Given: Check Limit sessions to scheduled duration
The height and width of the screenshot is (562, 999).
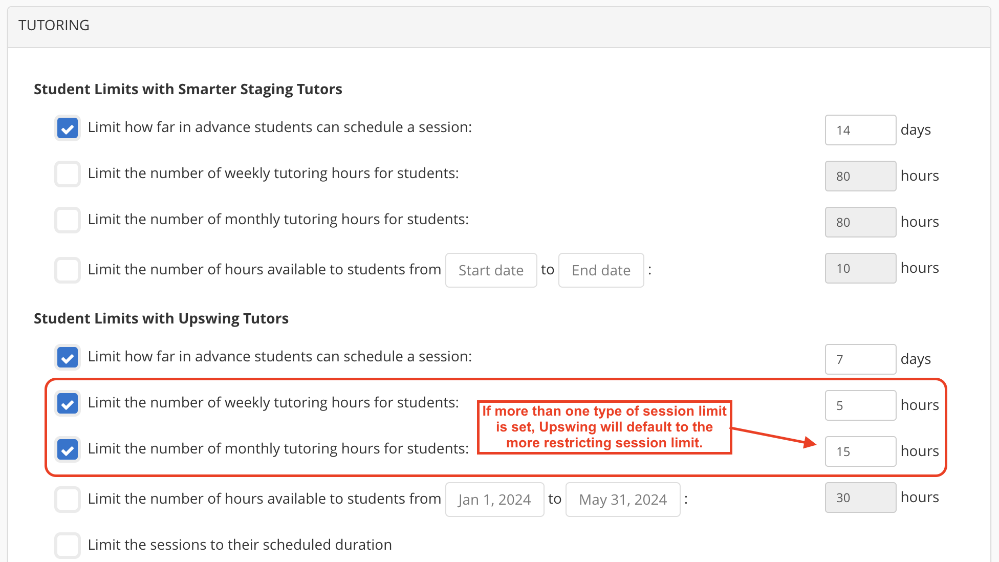Looking at the screenshot, I should point(68,546).
